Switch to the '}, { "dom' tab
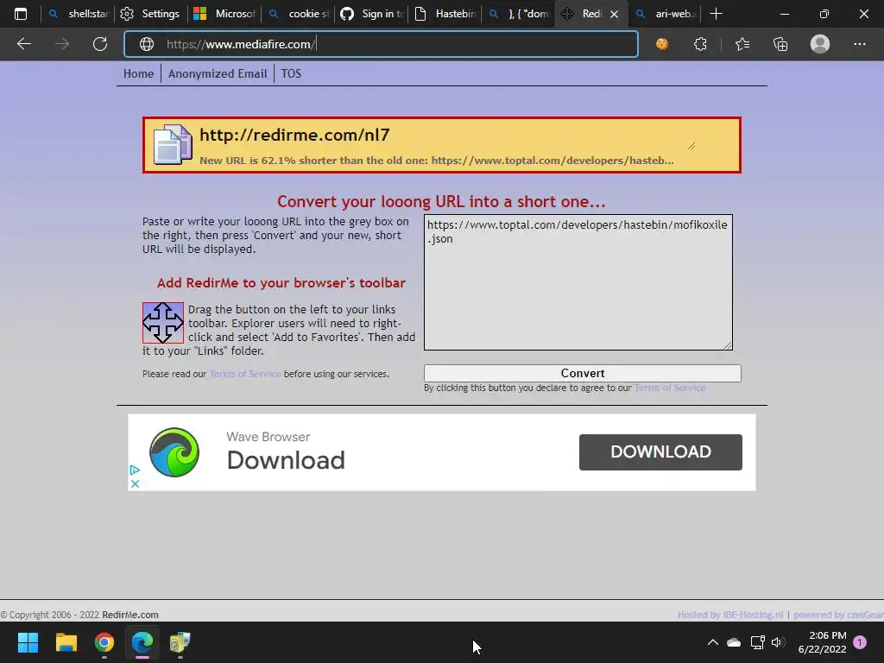The image size is (884, 663). 518,14
